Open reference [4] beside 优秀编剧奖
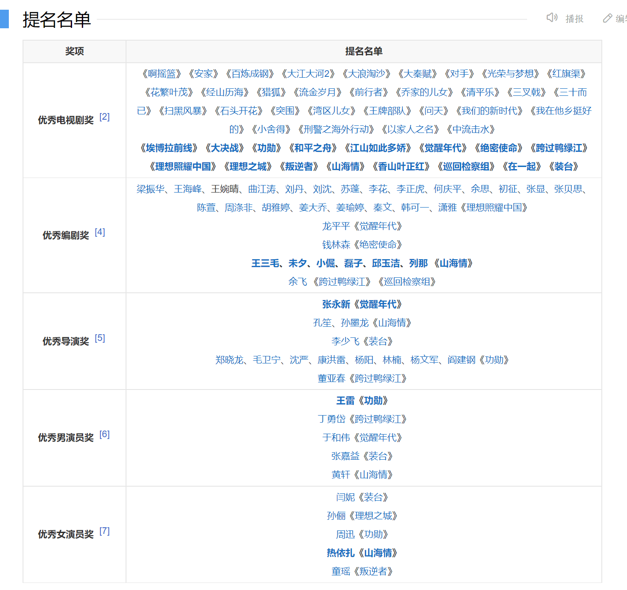 click(100, 232)
